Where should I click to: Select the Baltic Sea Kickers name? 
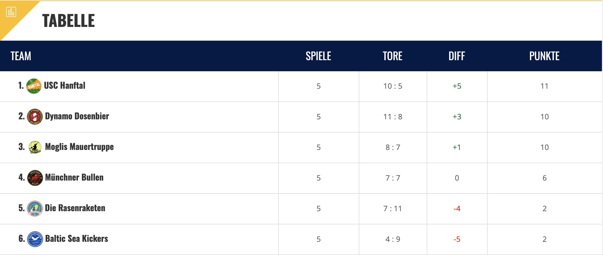pos(77,239)
